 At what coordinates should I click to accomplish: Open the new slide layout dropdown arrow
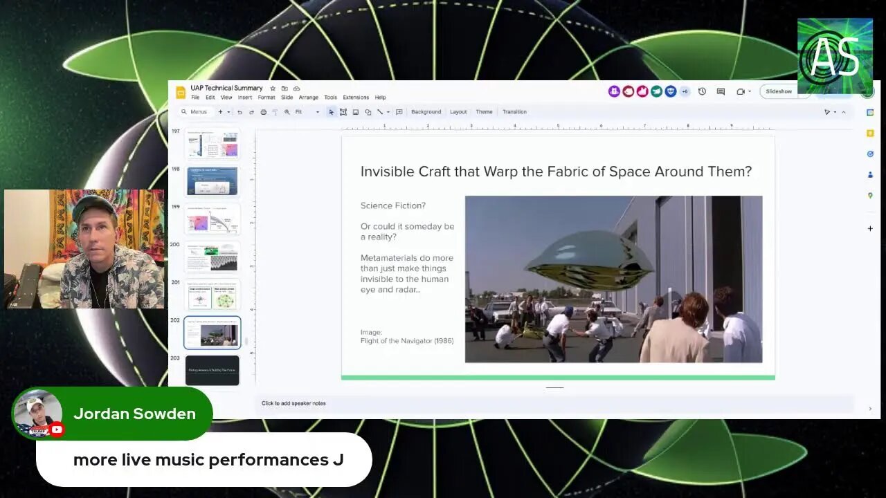click(228, 112)
